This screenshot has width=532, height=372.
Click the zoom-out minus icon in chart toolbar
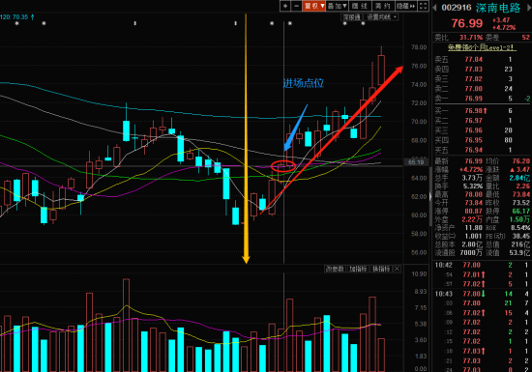click(x=297, y=6)
